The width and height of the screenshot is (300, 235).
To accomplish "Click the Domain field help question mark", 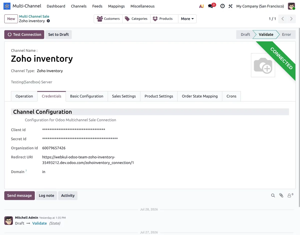I will tap(26, 171).
